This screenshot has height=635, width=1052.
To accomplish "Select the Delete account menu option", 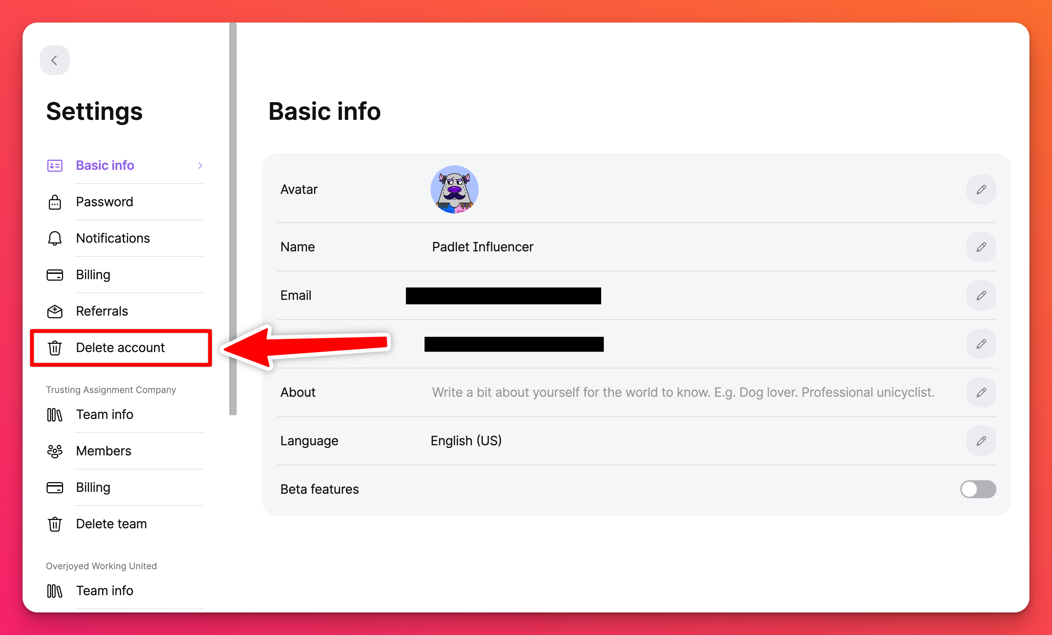I will click(x=120, y=347).
